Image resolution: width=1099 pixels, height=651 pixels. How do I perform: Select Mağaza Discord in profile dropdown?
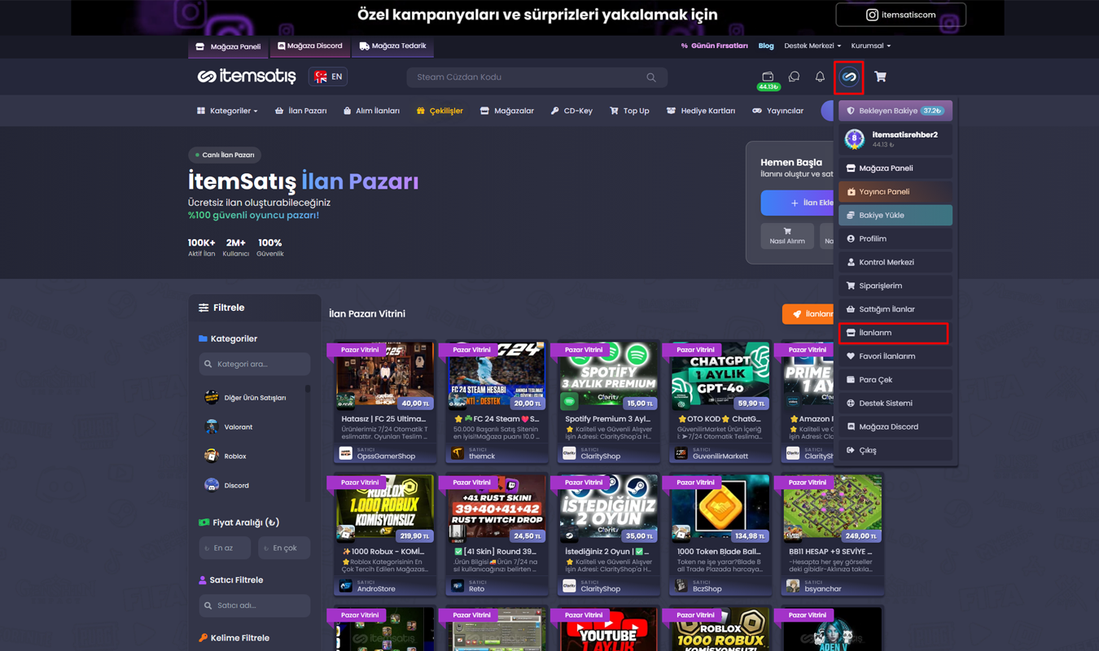click(x=895, y=427)
